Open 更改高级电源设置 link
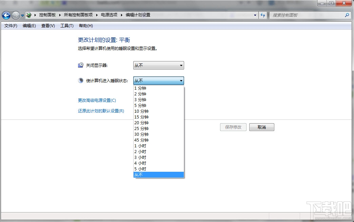 [97, 100]
